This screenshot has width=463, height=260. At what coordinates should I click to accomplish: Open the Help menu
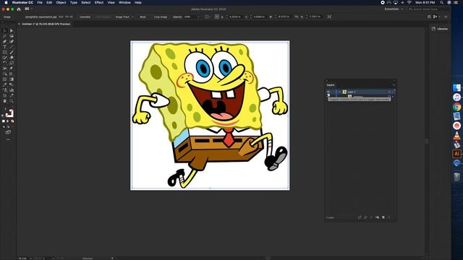[138, 2]
